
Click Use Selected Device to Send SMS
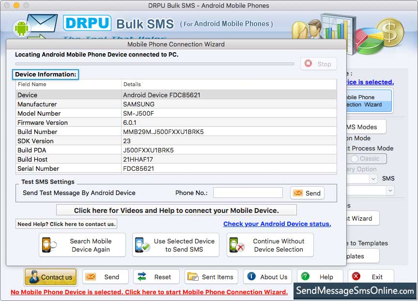point(176,245)
